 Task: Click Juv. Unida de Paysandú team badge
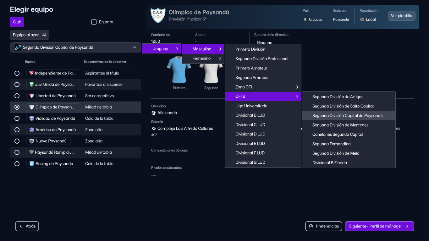[31, 85]
